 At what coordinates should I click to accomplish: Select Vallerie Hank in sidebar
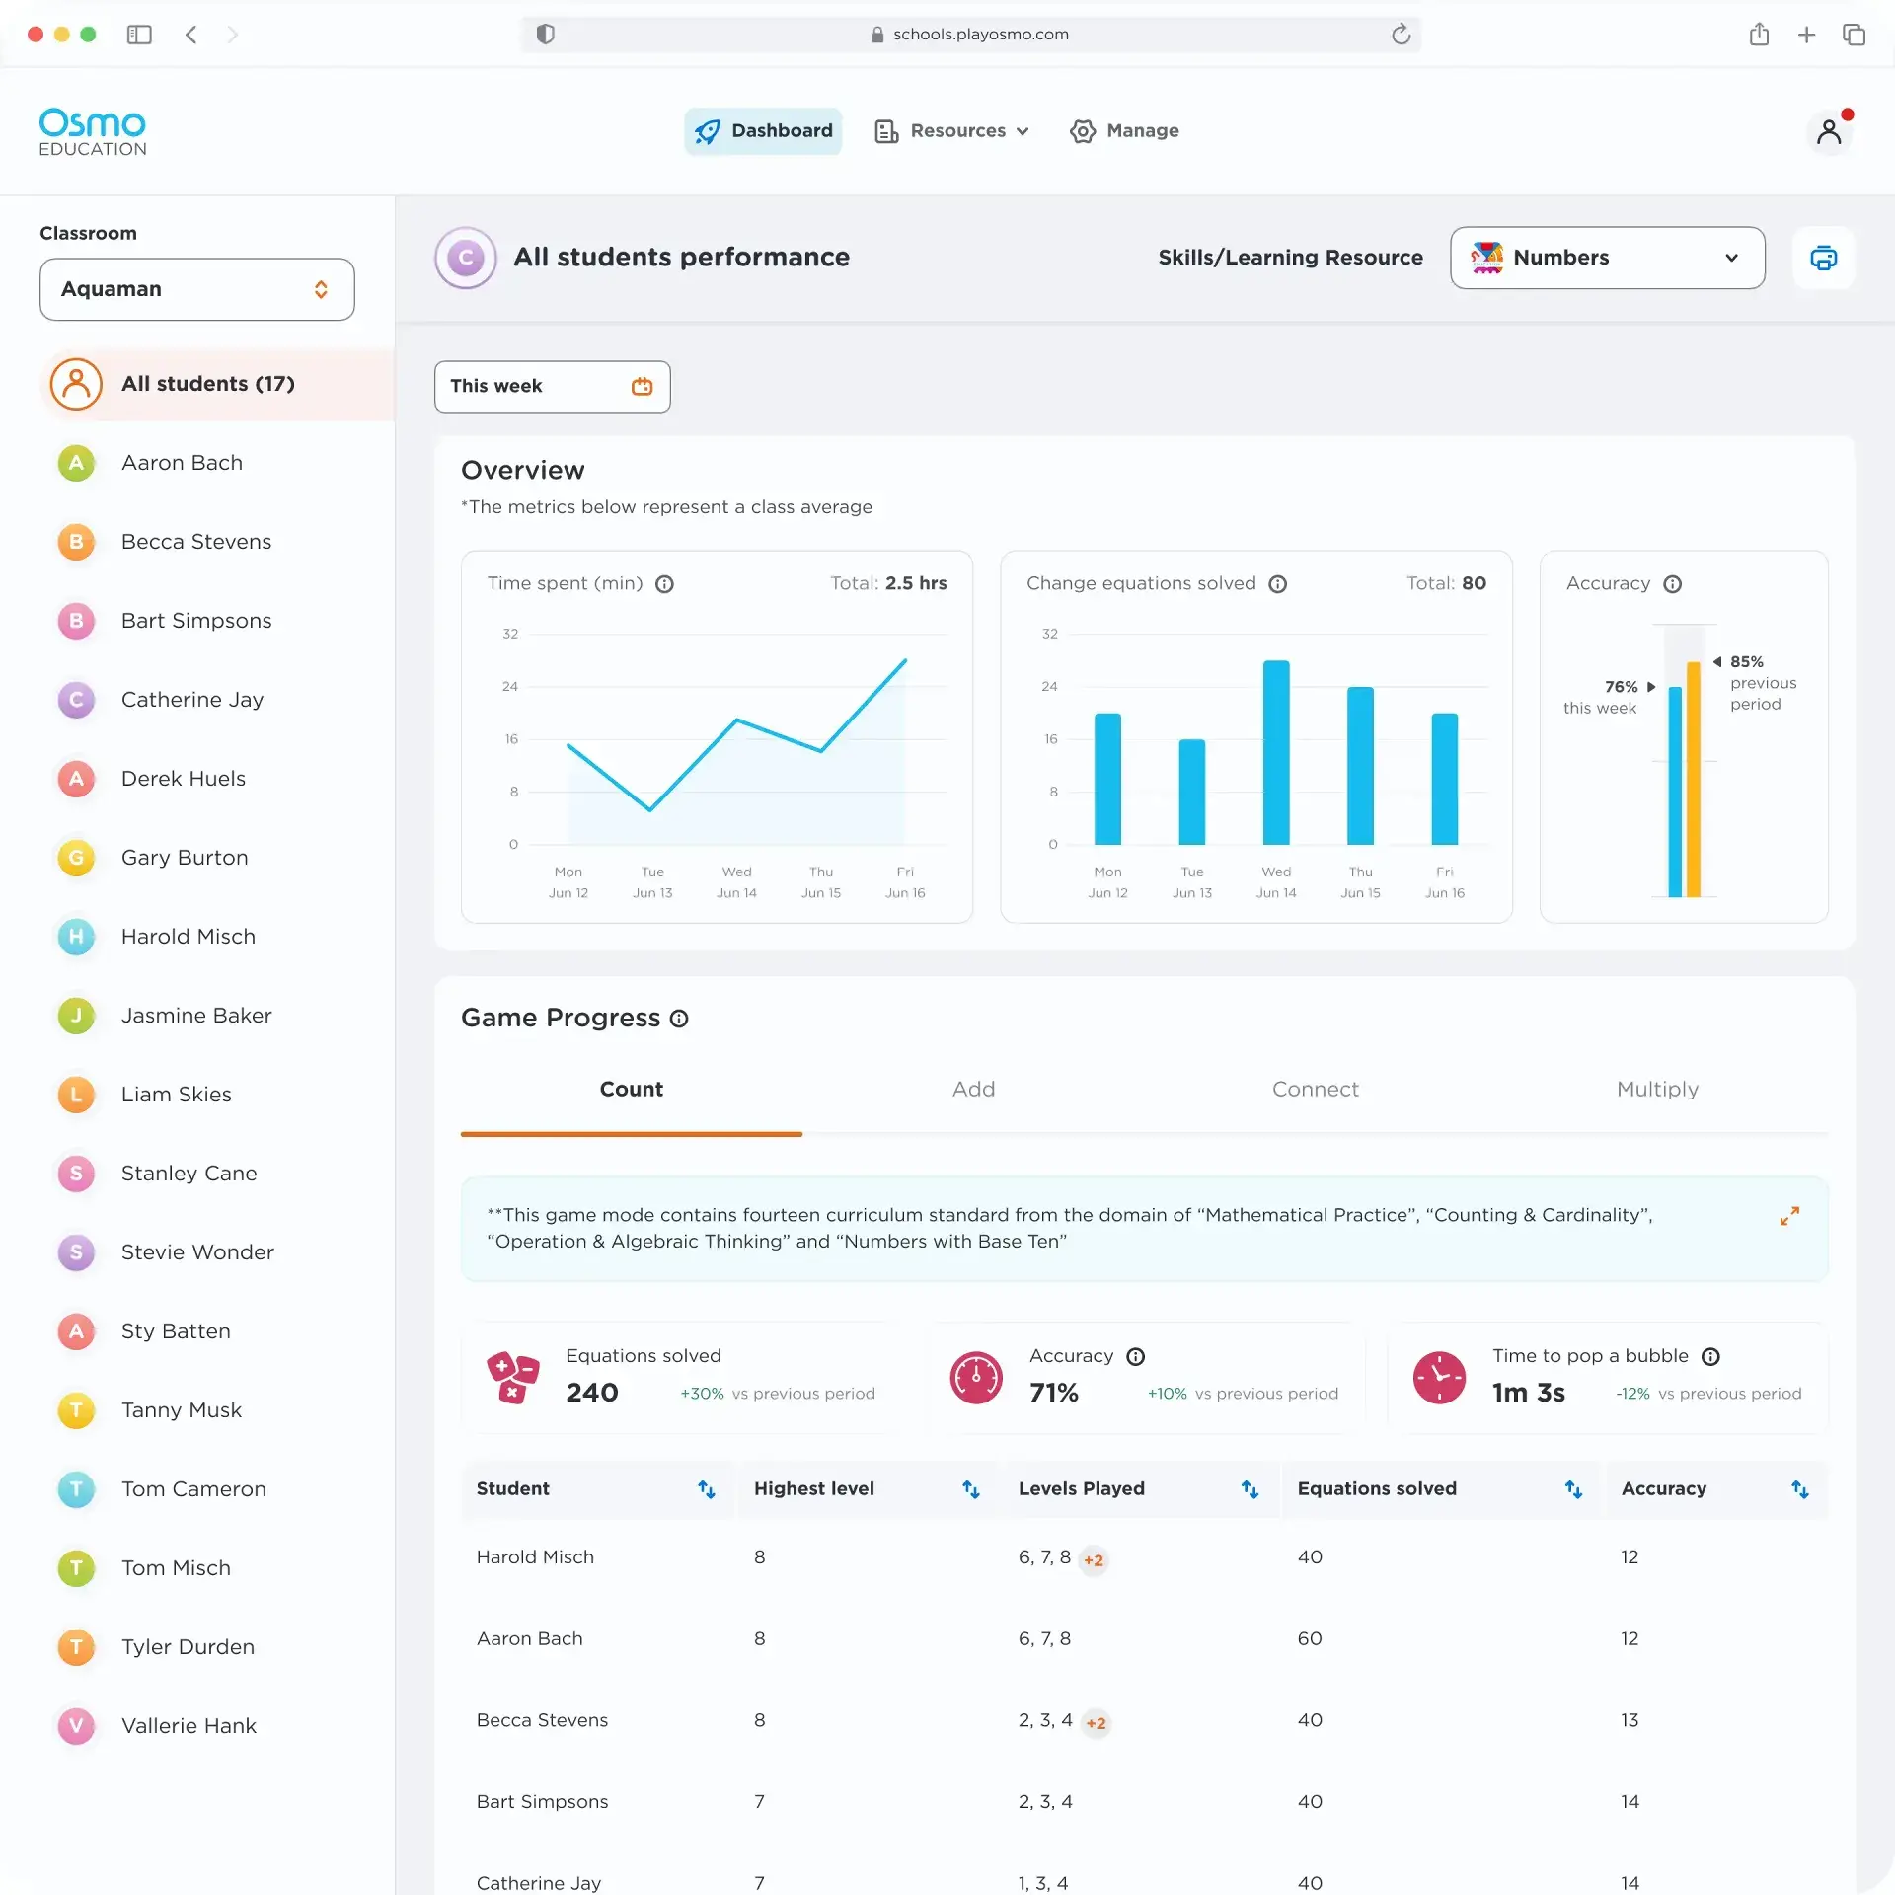[217, 1726]
